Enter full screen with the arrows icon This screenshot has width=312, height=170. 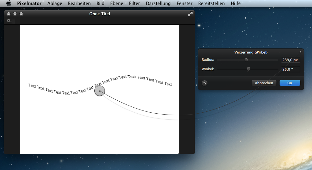click(190, 14)
